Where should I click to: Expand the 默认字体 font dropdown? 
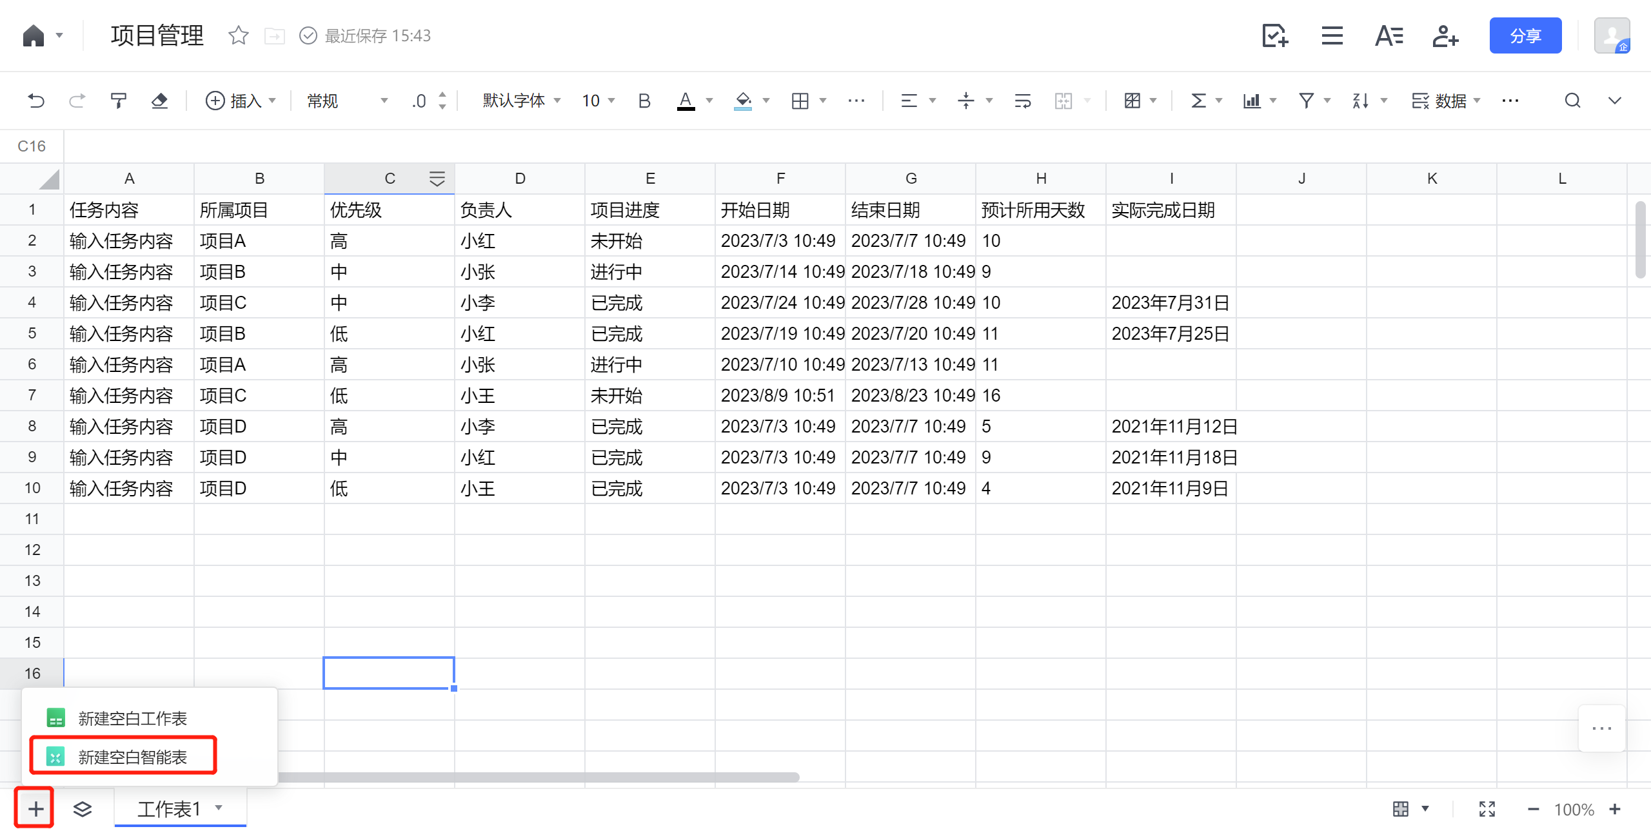click(x=521, y=101)
